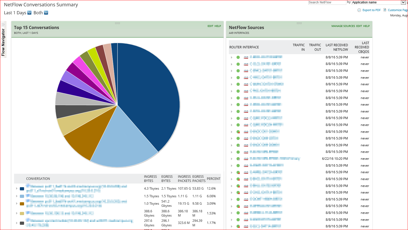This screenshot has width=408, height=230.
Task: Click Cisco device icon in the 6/22/16 row
Action: click(246, 159)
